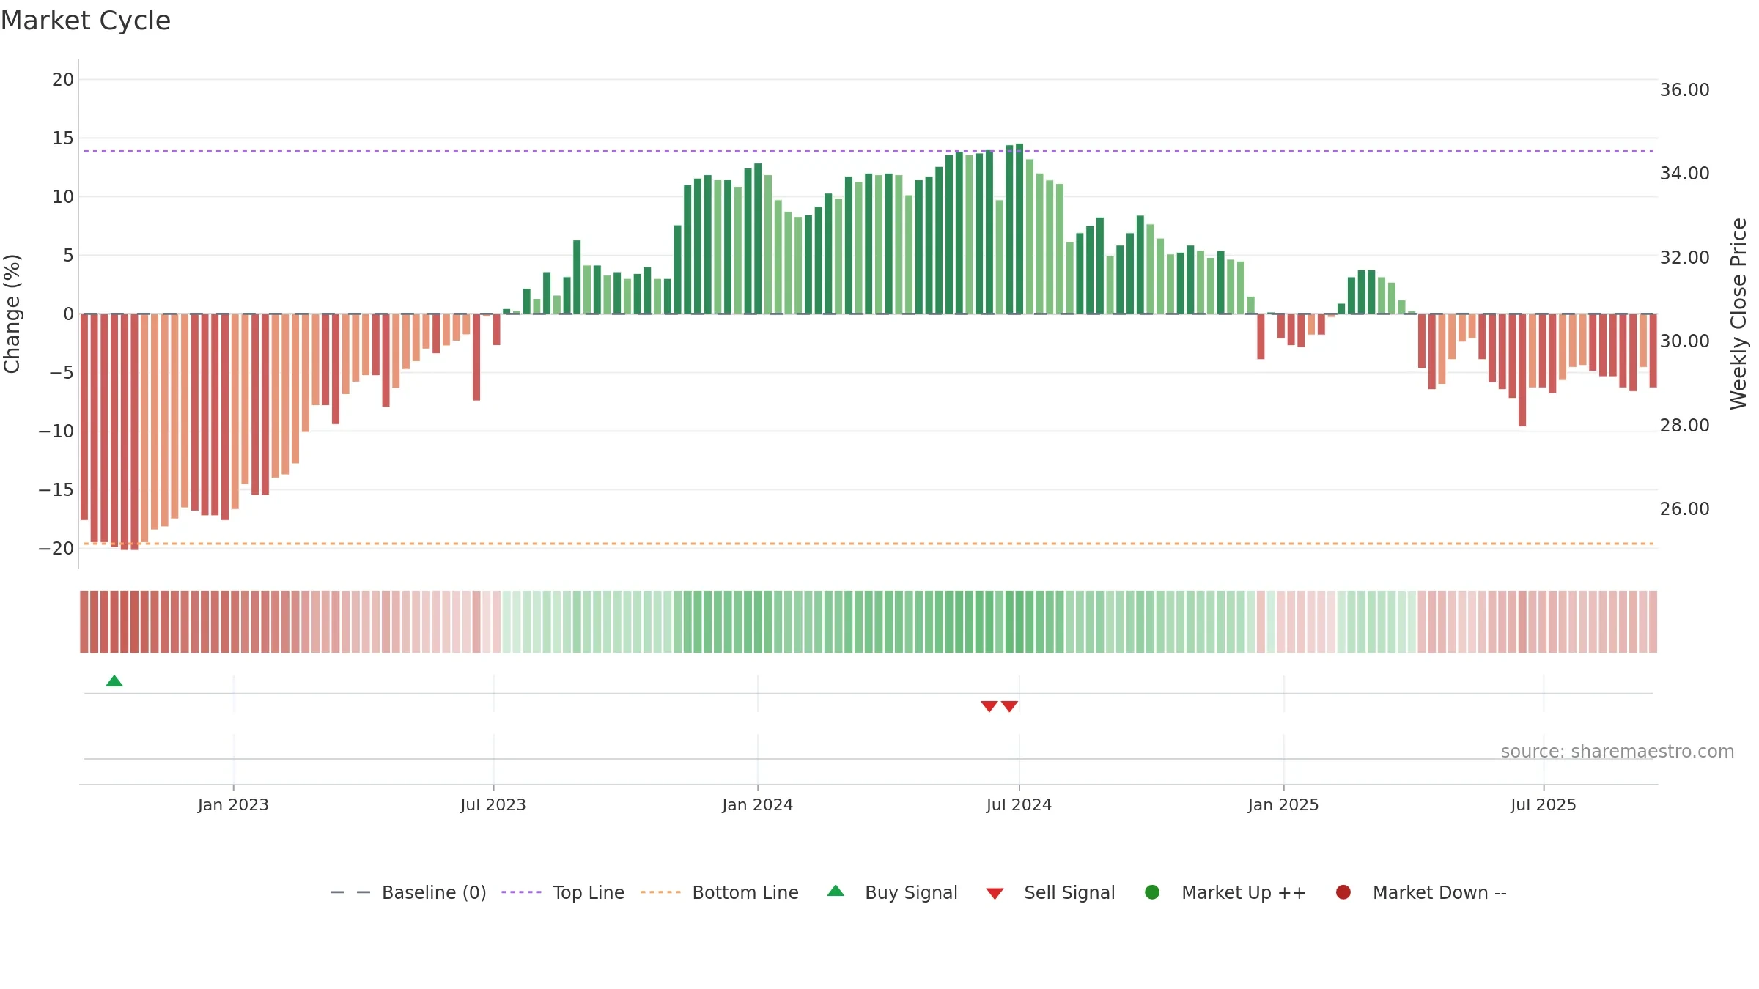Screen dimensions: 1759x989
Task: Click the 28.00 price axis label
Action: [1684, 426]
